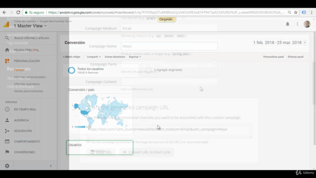Click the secure lock icon in the address bar
Viewport: 316px width, 178px height.
[26, 12]
